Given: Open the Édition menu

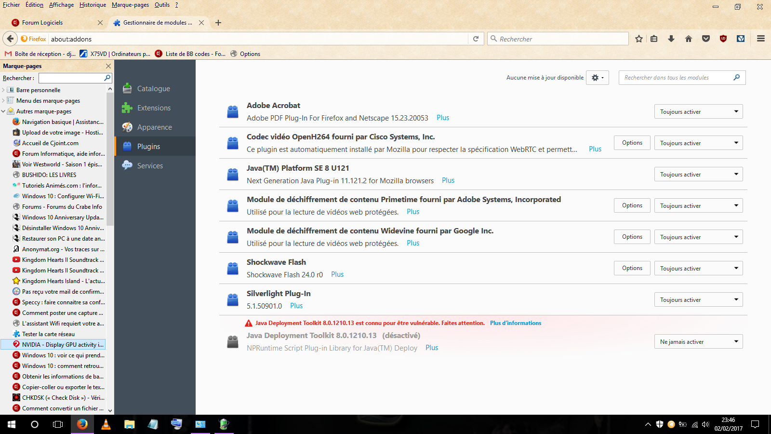Looking at the screenshot, I should pyautogui.click(x=34, y=5).
